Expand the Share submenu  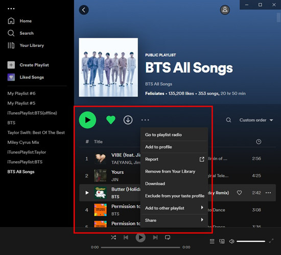click(x=174, y=220)
